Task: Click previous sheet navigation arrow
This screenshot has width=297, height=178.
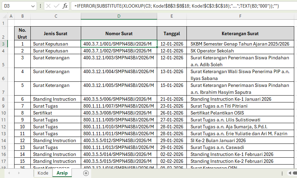Action: pos(9,173)
